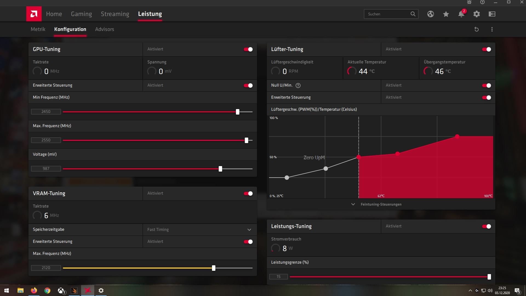
Task: Click the reset tuning arrow icon
Action: [476, 29]
